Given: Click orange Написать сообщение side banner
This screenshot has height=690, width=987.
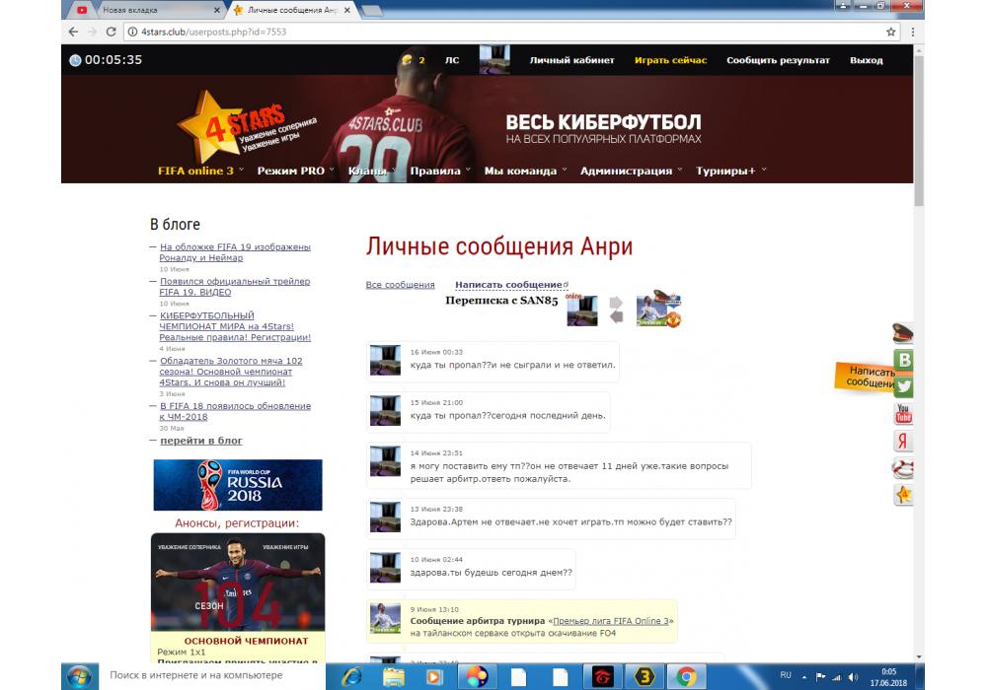Looking at the screenshot, I should (x=866, y=378).
